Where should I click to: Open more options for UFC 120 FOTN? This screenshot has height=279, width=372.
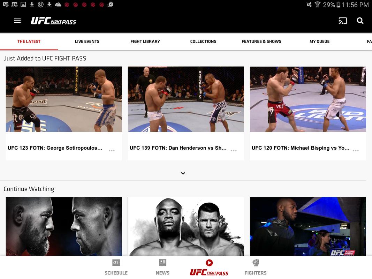[356, 150]
